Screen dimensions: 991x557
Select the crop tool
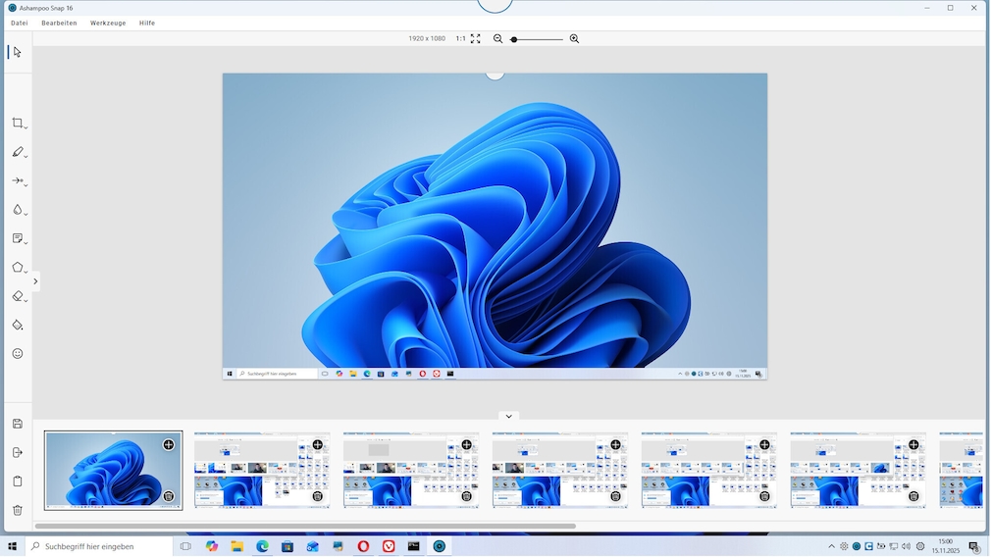(x=18, y=124)
